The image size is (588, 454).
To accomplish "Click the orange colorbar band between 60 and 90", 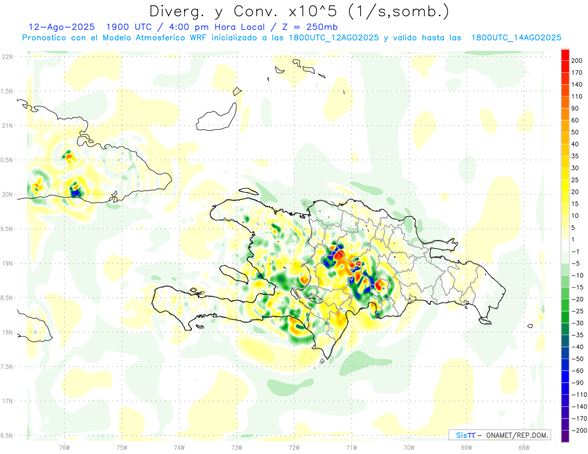I will tap(565, 115).
